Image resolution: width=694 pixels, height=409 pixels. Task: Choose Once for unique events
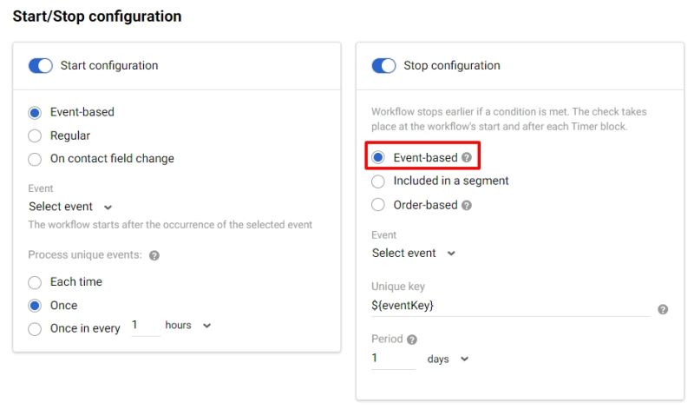pyautogui.click(x=35, y=306)
